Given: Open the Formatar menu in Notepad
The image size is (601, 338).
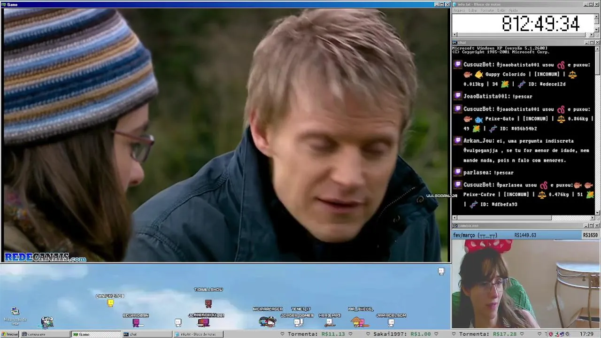Looking at the screenshot, I should click(x=487, y=10).
